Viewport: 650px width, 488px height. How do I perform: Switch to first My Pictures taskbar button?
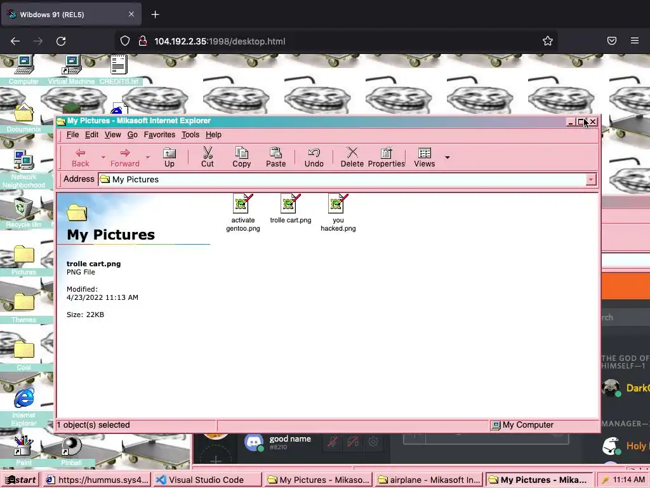pos(318,480)
